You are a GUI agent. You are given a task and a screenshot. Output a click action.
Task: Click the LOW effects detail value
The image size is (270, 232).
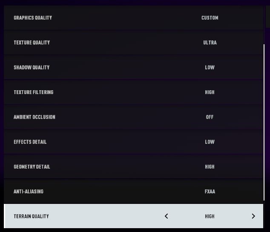point(210,142)
